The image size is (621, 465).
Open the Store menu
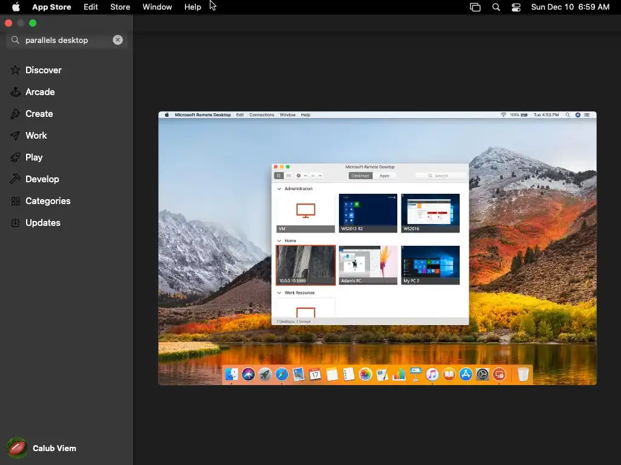pyautogui.click(x=120, y=7)
